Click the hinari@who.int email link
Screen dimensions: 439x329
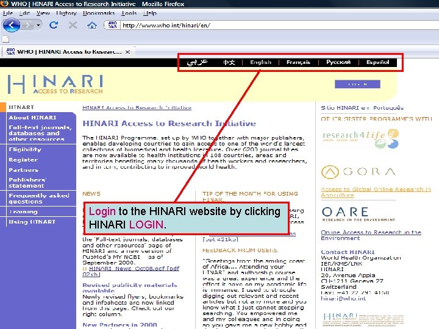pos(343,299)
